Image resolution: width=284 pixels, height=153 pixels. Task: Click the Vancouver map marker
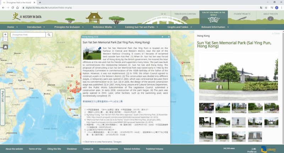[x=182, y=63]
